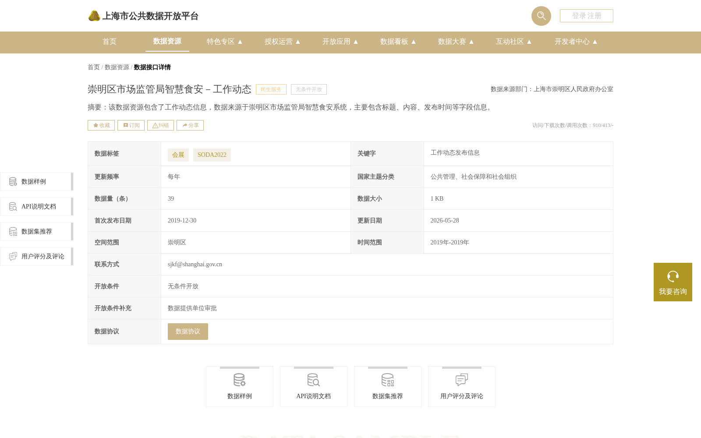Click 数据样例 label in left sidebar
This screenshot has width=701, height=438.
click(x=34, y=182)
